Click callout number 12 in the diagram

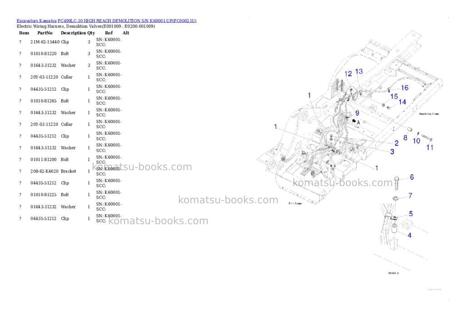[348, 74]
